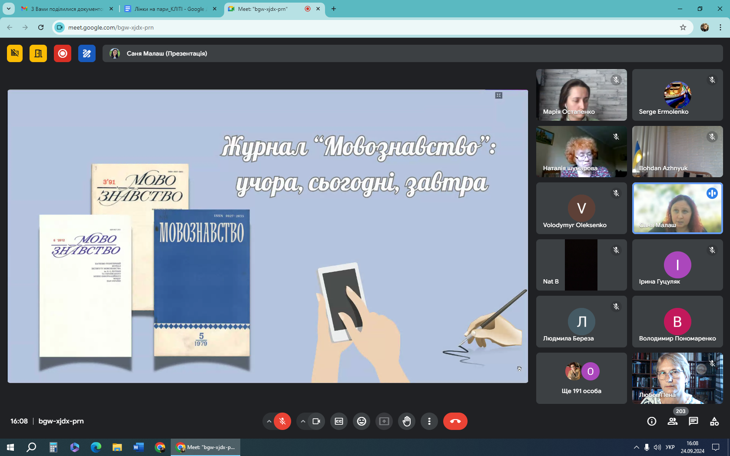Click the red recording extension icon
The image size is (730, 456).
(63, 53)
